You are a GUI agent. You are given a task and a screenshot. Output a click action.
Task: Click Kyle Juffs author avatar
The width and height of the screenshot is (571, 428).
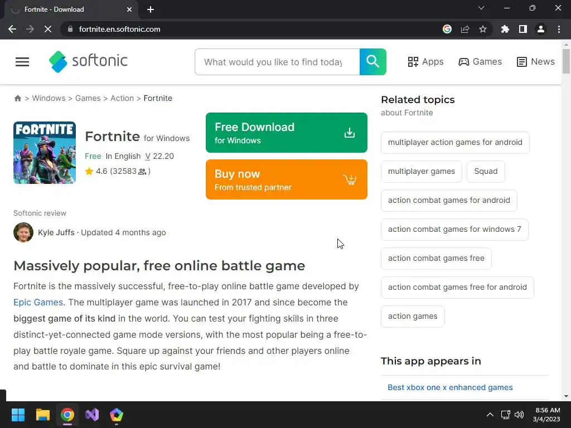(x=23, y=232)
